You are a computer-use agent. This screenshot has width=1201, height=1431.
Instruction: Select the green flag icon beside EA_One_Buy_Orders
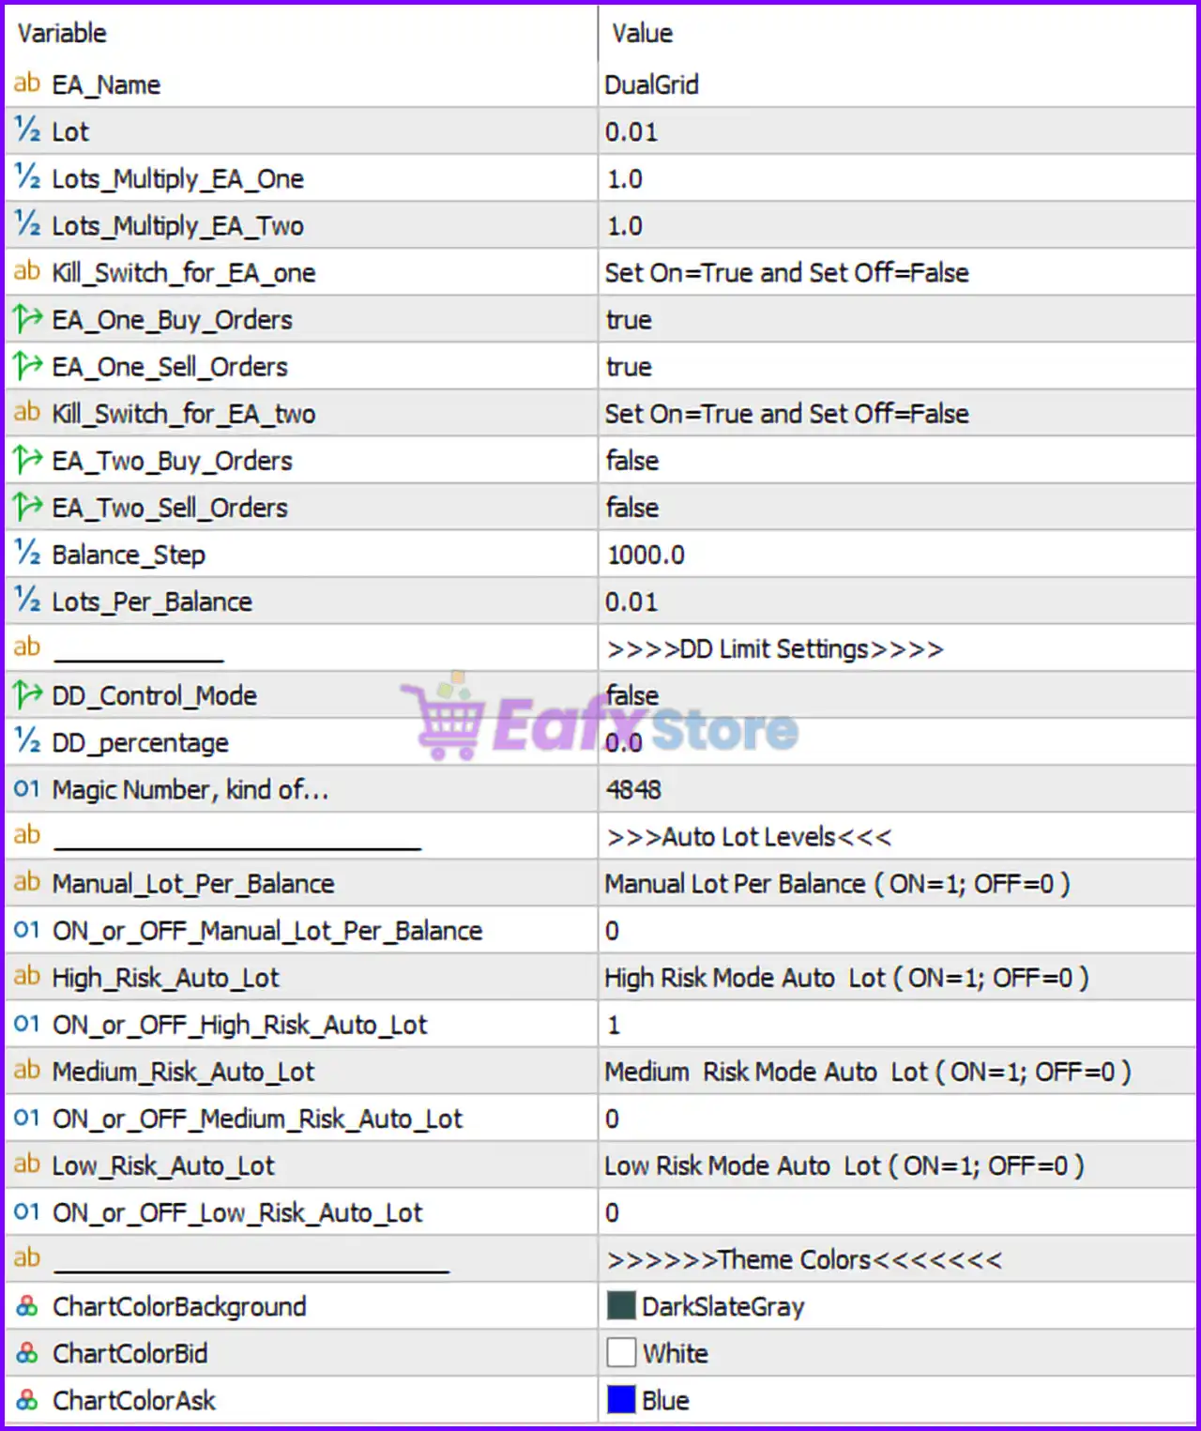point(25,318)
